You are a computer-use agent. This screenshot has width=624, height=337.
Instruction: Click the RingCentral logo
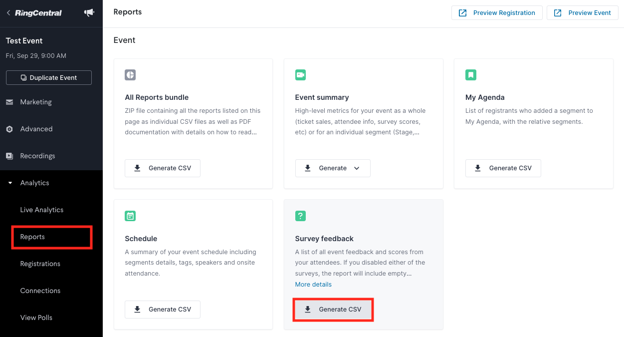(x=38, y=13)
